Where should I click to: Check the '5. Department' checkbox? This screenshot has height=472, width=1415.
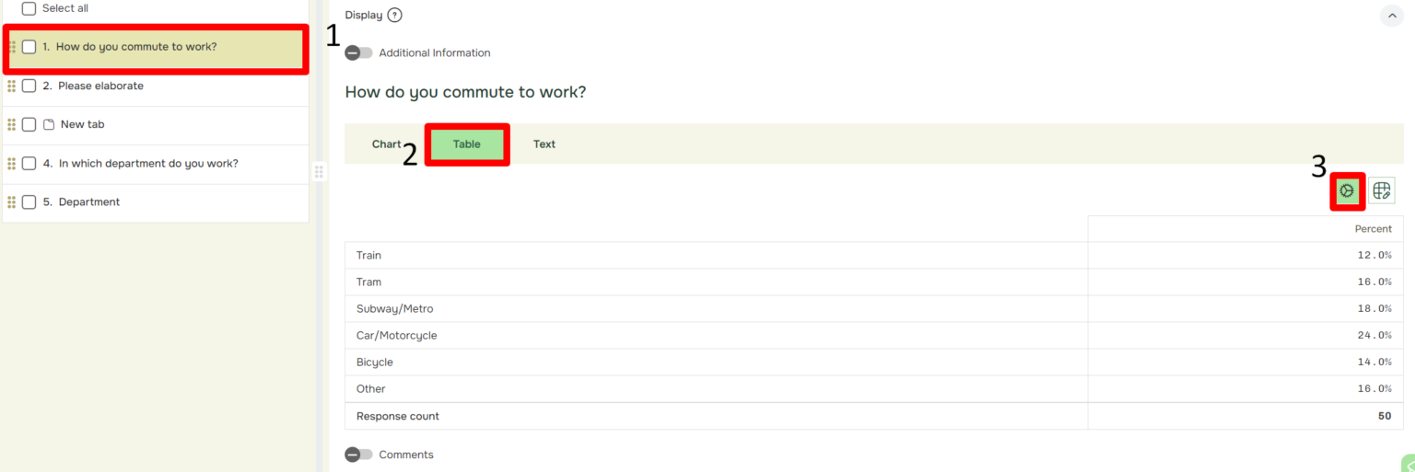click(29, 201)
